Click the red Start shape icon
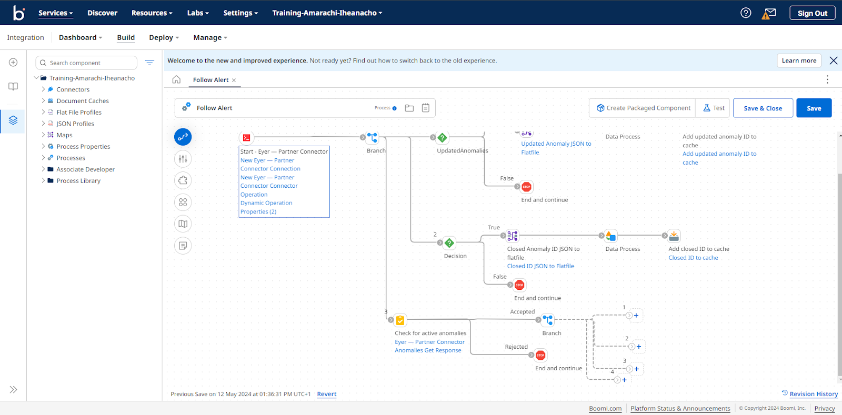Viewport: 842px width, 415px height. click(246, 138)
